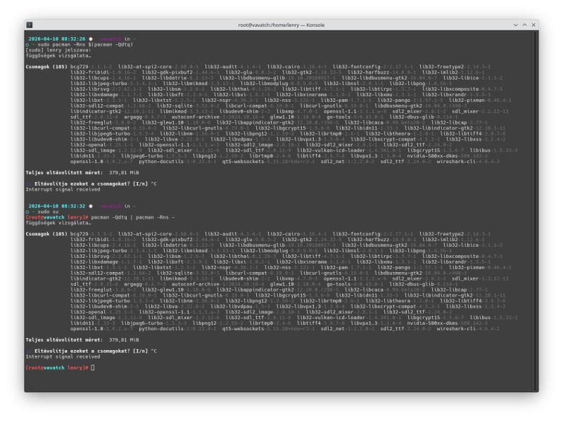Screen dimensions: 563x421
Task: Click 'wireshark-cli' in the root shell package list
Action: coord(456,328)
